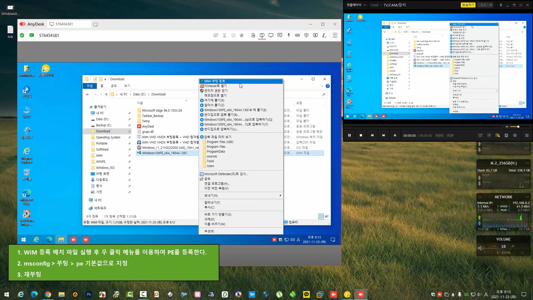
Task: Open the remote Explorer 파일 ribbon tab
Action: [x=90, y=86]
